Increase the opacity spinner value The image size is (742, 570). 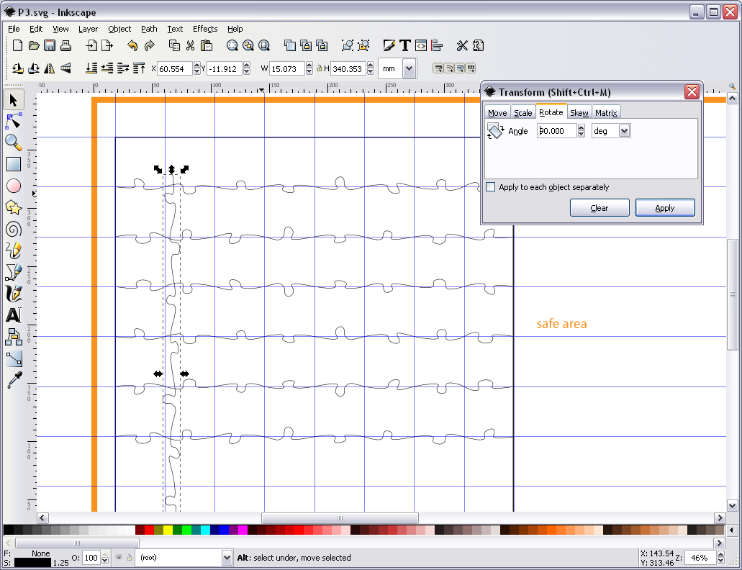tap(105, 554)
